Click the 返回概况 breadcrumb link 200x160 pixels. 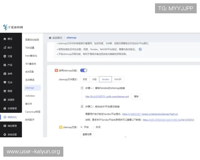click(57, 38)
